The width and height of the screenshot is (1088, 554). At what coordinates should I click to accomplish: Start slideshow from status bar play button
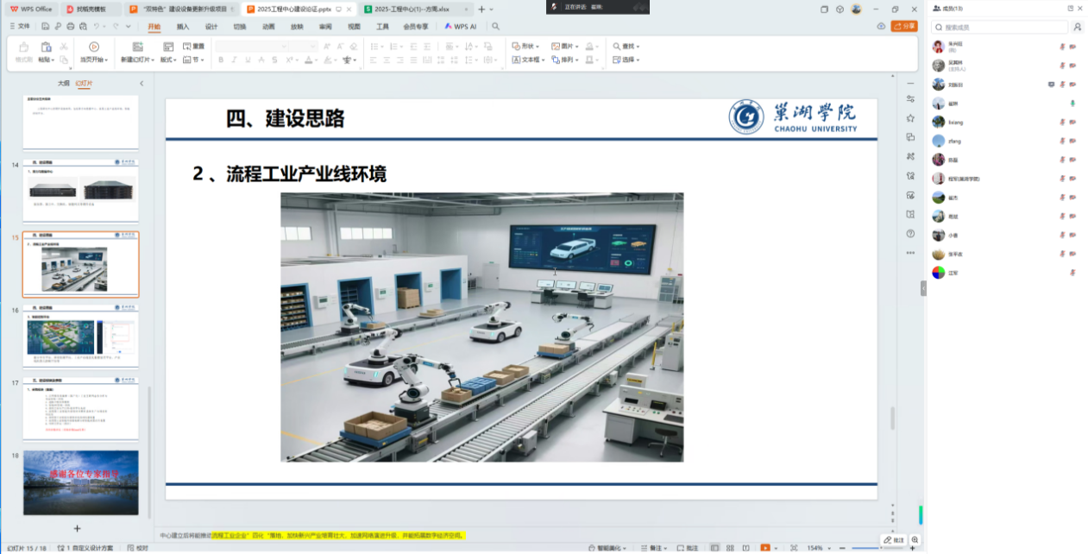tap(766, 548)
